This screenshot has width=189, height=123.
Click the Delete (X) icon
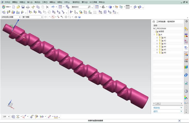click(47, 7)
